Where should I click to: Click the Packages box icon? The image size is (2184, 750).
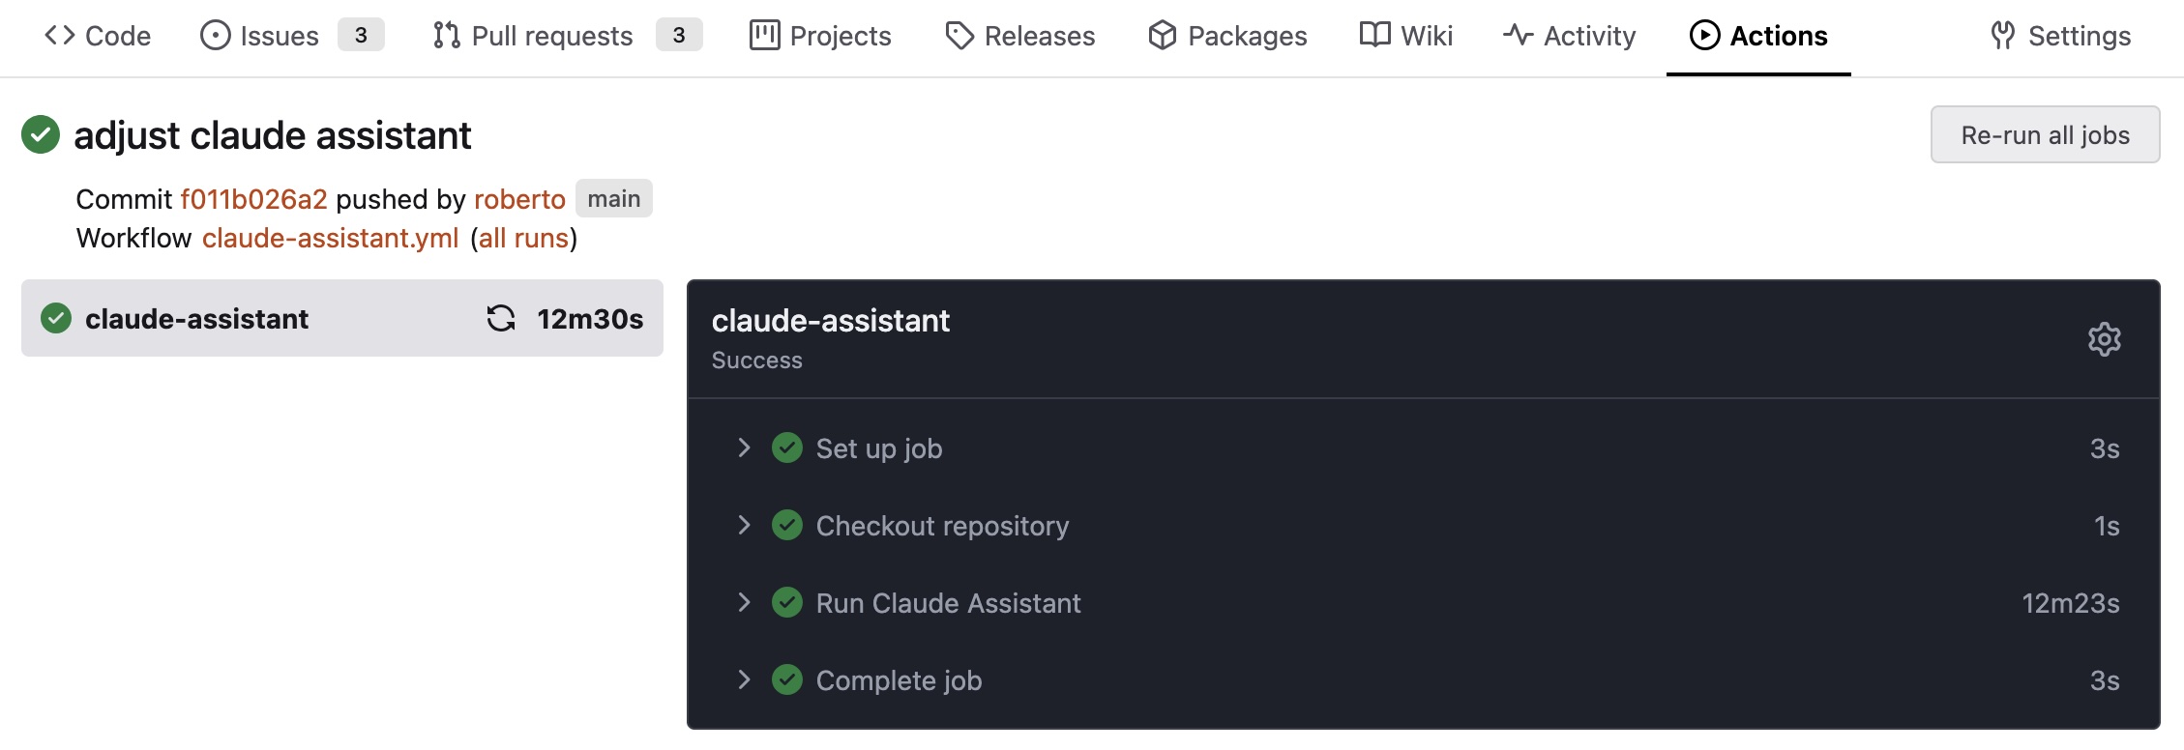(x=1162, y=36)
